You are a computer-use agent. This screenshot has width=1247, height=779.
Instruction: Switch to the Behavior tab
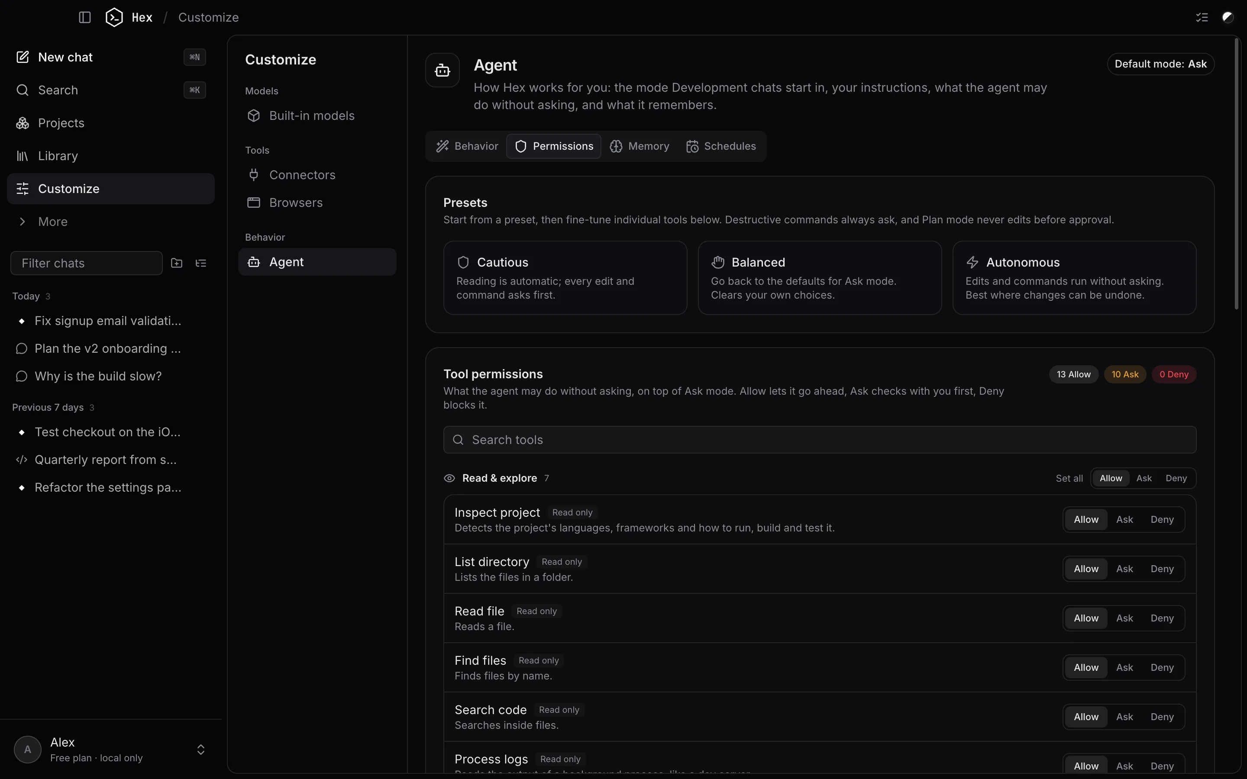pyautogui.click(x=467, y=146)
